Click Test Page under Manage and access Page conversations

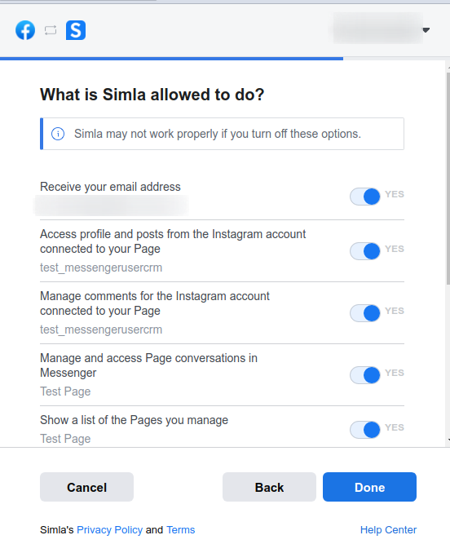(65, 391)
